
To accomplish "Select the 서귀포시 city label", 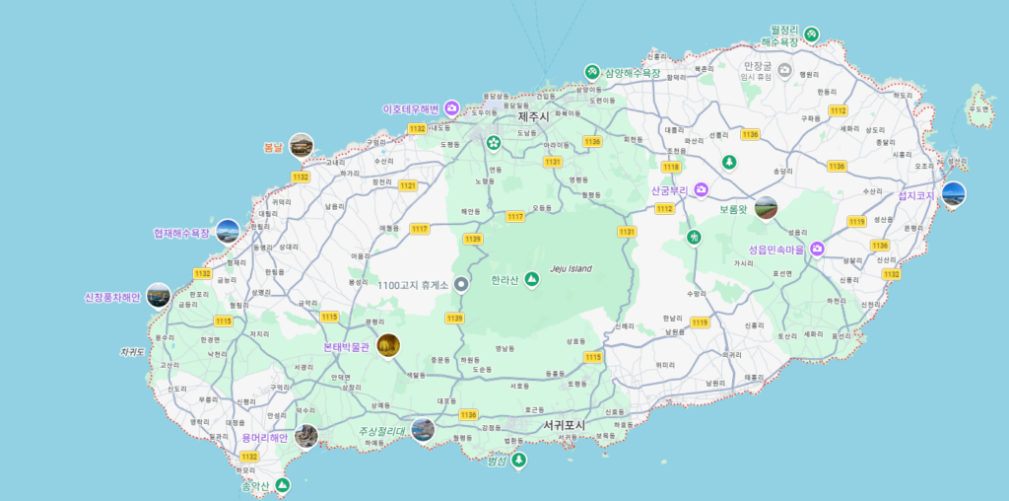I will [565, 426].
